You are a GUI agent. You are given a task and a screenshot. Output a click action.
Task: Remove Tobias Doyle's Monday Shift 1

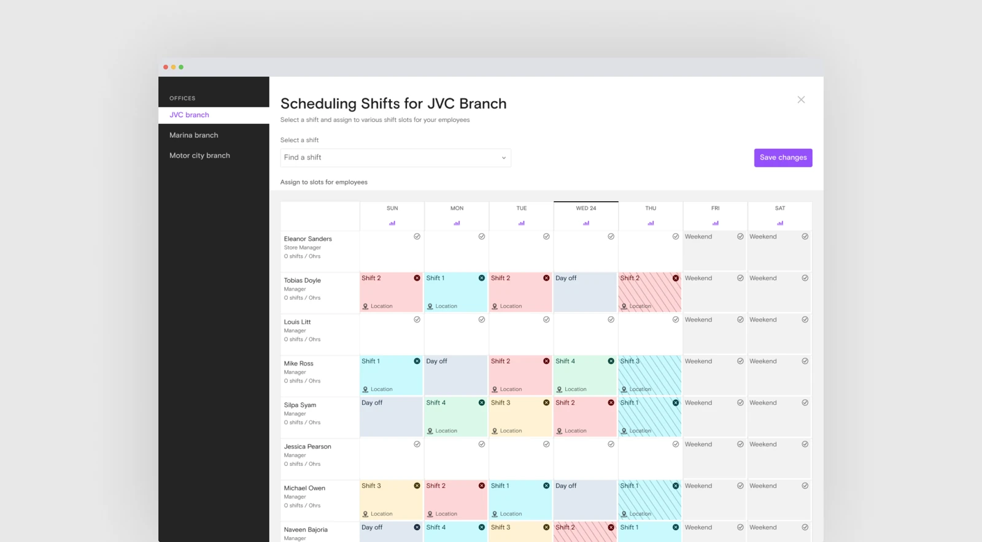(x=482, y=278)
